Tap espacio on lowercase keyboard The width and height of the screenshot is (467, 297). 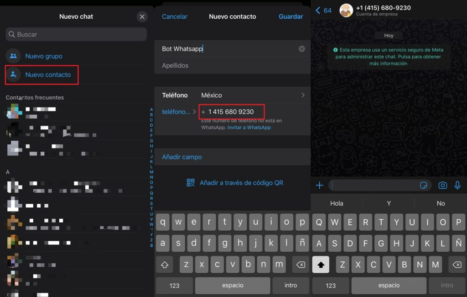(233, 286)
